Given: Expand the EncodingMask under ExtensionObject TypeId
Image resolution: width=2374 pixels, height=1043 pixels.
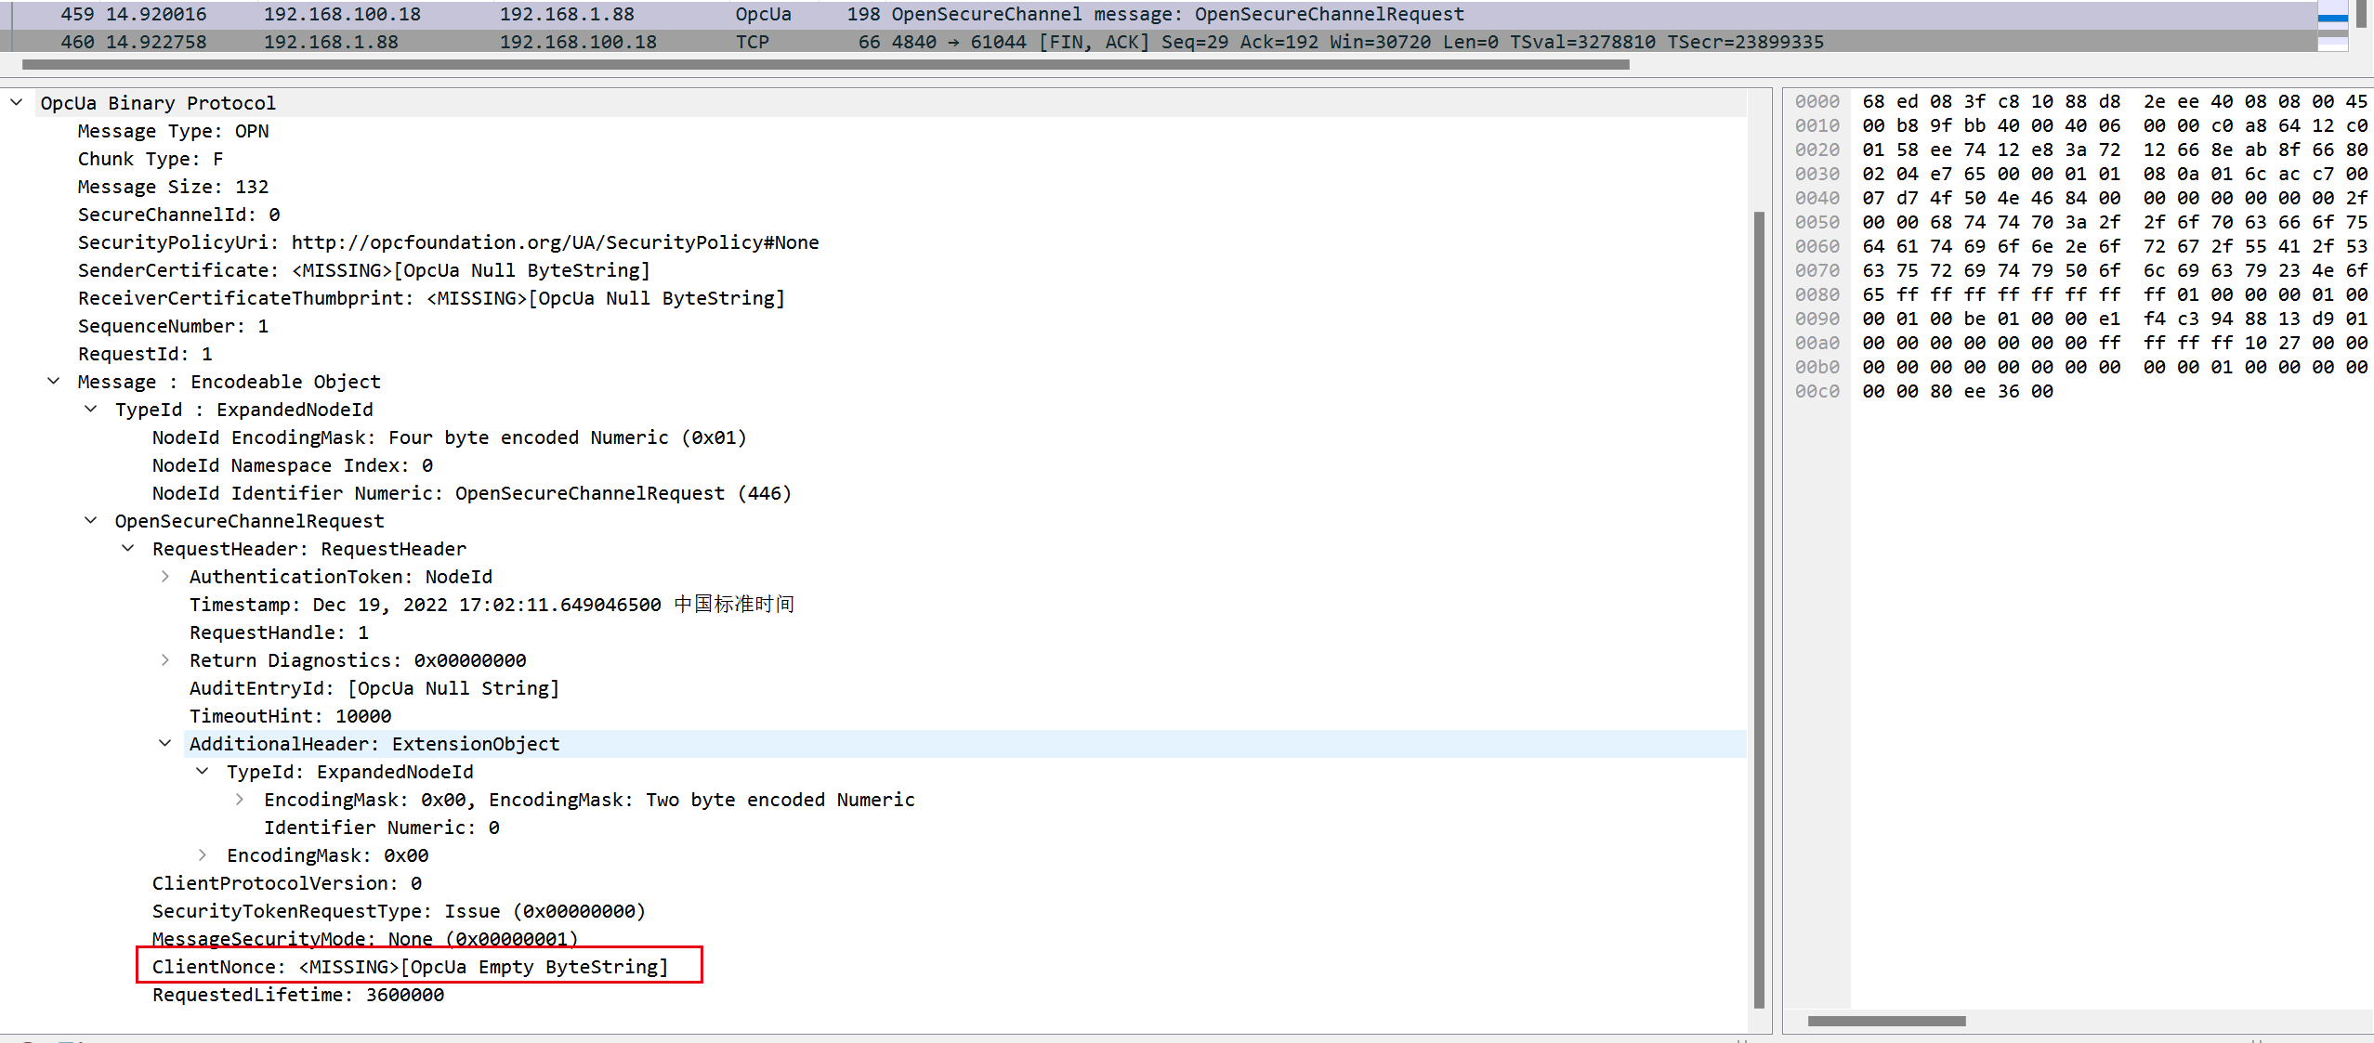Looking at the screenshot, I should [240, 799].
